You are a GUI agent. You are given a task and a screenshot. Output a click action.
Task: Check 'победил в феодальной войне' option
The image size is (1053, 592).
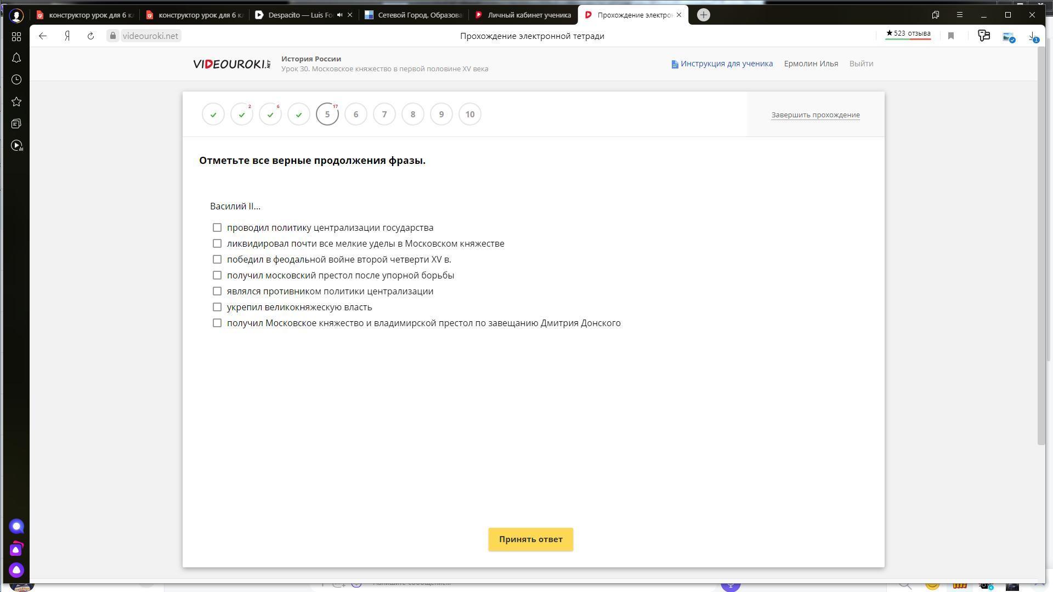(217, 259)
